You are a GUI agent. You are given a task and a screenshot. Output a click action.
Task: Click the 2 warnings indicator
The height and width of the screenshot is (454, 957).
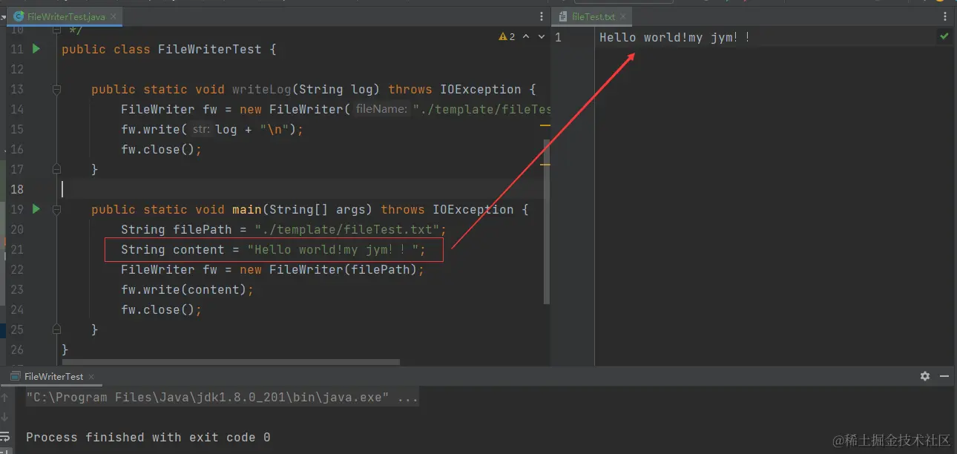507,36
